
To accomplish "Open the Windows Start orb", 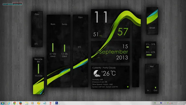I will 2,103.
